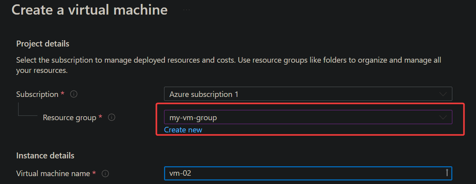Focus the vm-02 machine name field
This screenshot has height=184, width=476.
pos(308,173)
